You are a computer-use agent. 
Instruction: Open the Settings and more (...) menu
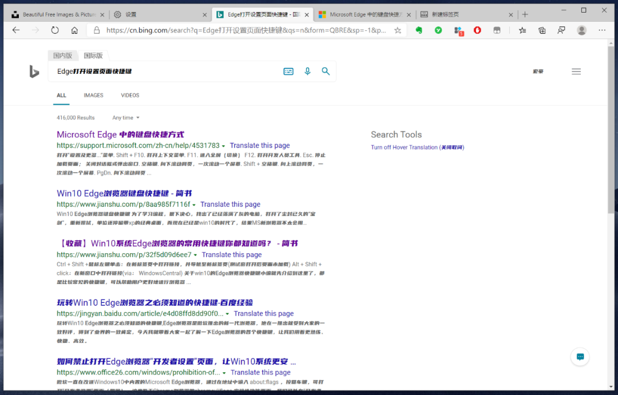tap(601, 30)
